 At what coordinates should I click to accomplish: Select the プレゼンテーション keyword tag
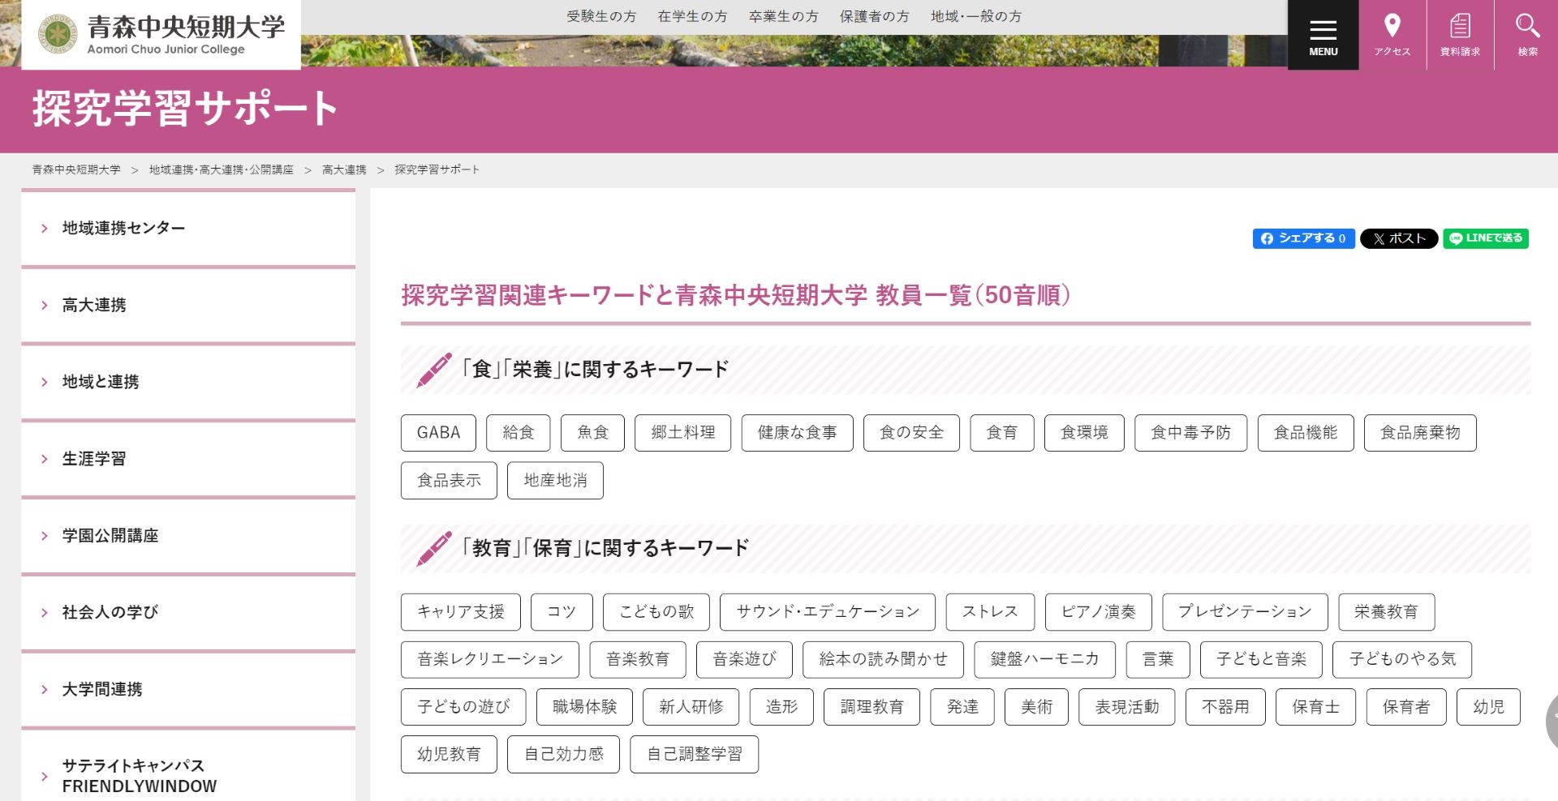[x=1245, y=612]
